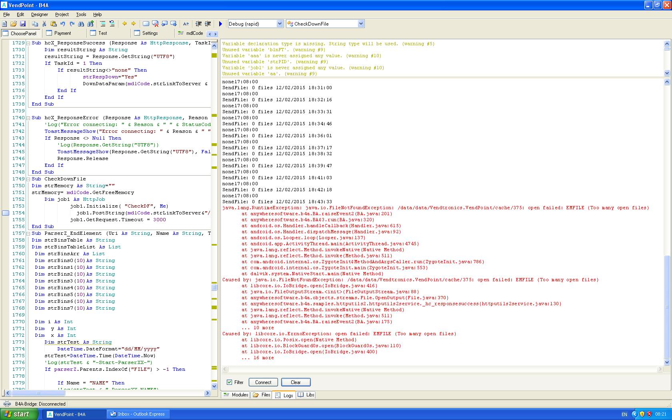Click the Redo arrow icon

(72, 24)
